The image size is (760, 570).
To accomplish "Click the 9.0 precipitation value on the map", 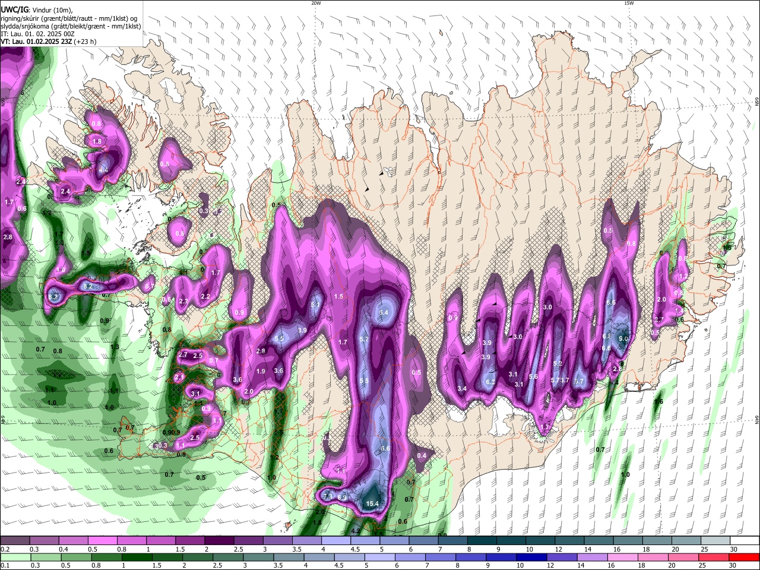I will tap(623, 338).
